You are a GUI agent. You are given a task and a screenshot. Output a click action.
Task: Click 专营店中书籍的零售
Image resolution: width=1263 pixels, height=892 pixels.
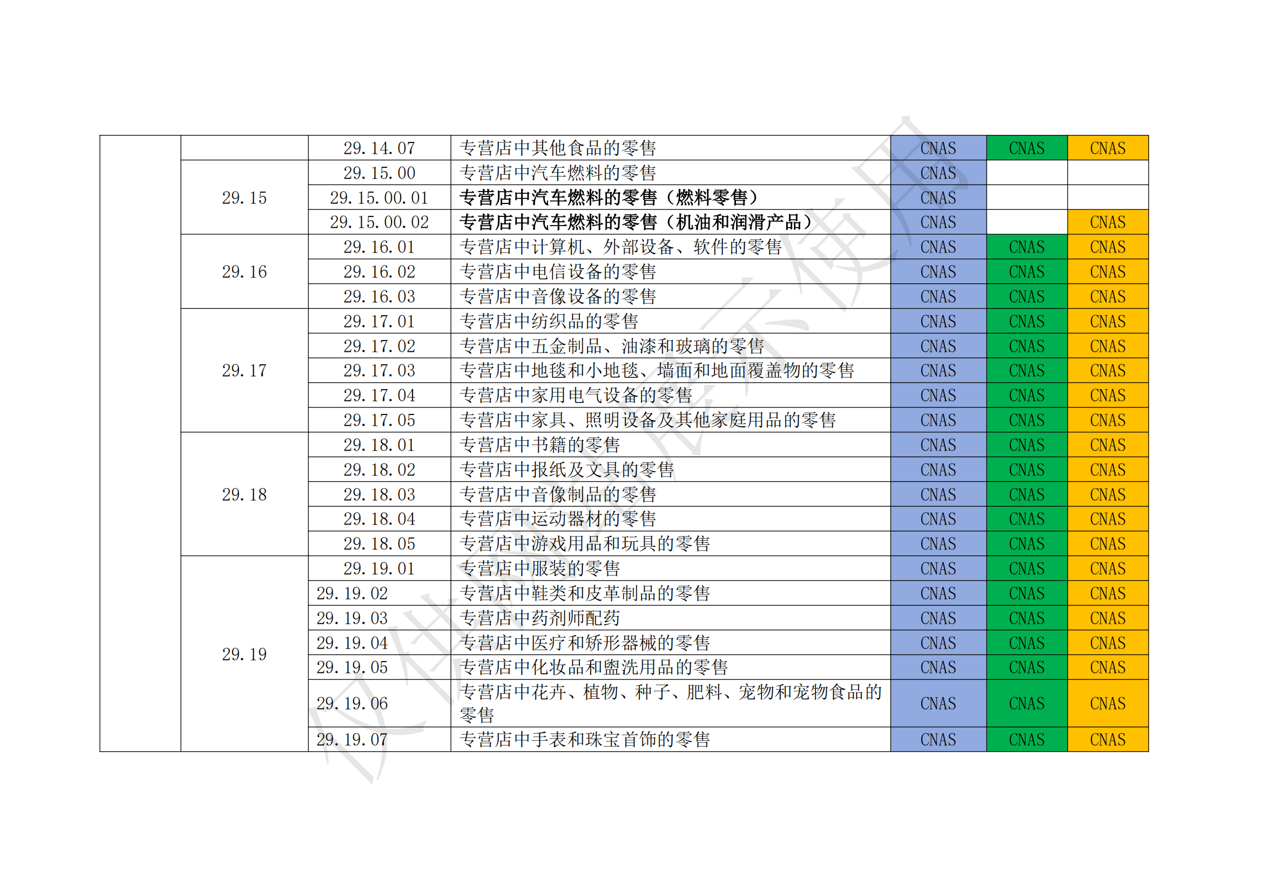point(539,445)
